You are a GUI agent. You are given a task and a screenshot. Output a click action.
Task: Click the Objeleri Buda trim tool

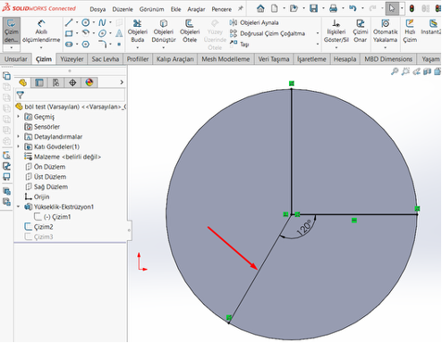click(x=138, y=31)
